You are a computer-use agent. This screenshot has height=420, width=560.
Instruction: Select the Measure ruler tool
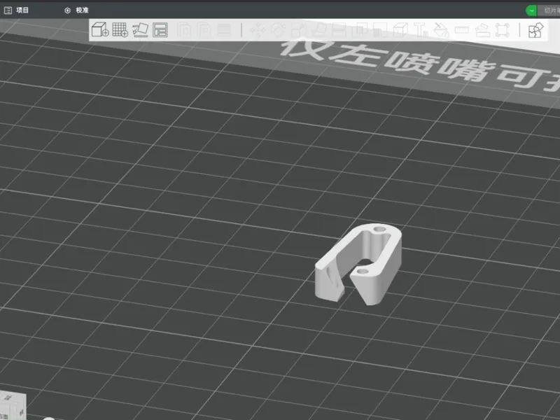pyautogui.click(x=462, y=30)
